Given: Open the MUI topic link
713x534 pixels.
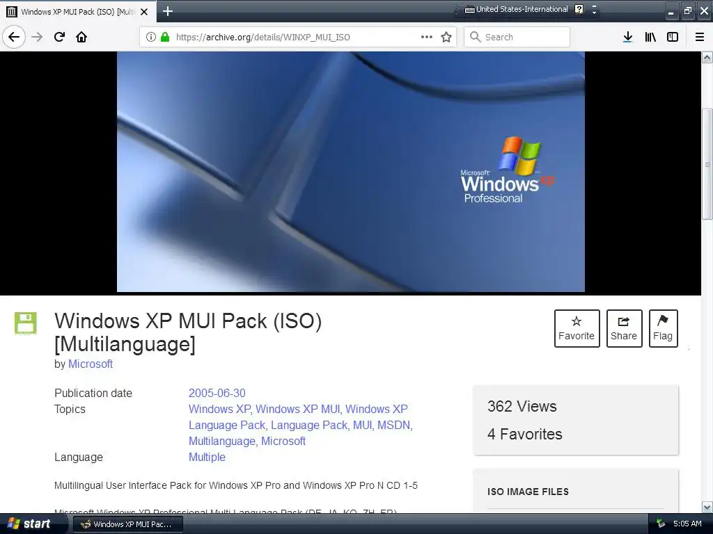Looking at the screenshot, I should (x=362, y=425).
